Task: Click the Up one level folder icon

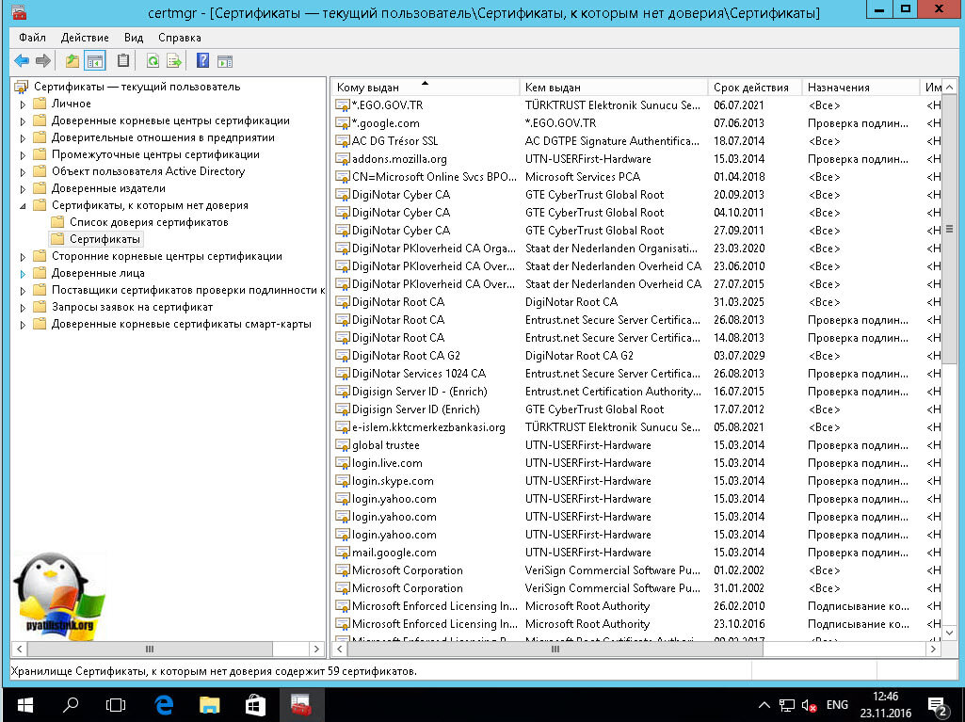Action: (x=72, y=61)
